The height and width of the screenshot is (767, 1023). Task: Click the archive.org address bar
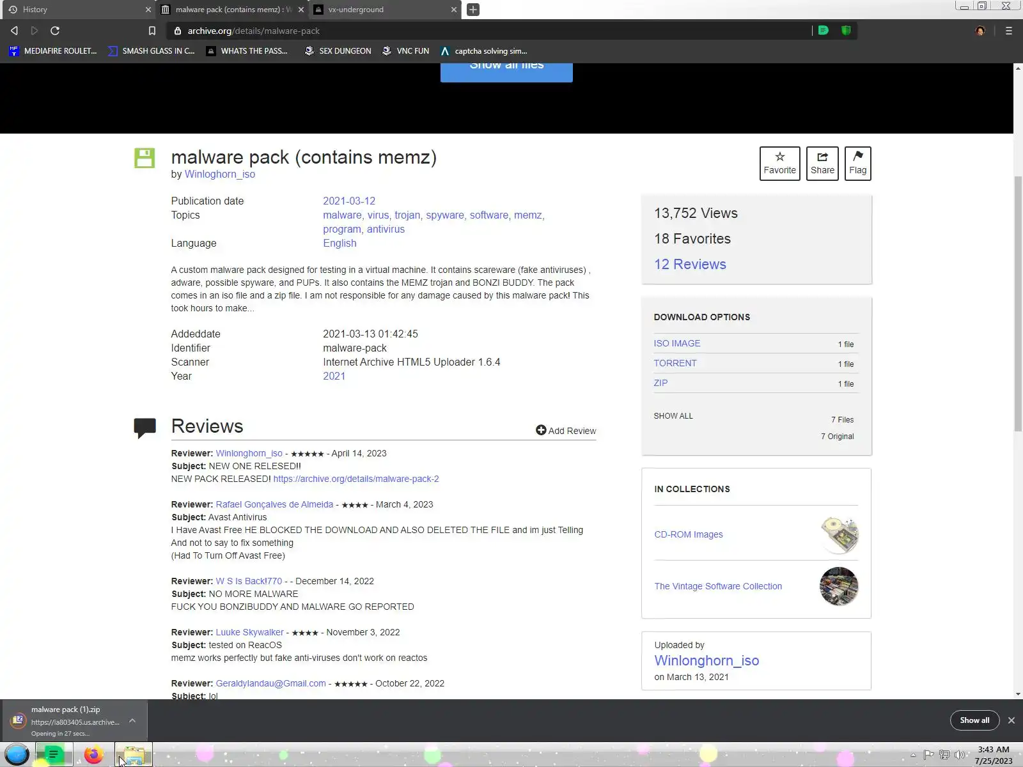[x=489, y=31]
